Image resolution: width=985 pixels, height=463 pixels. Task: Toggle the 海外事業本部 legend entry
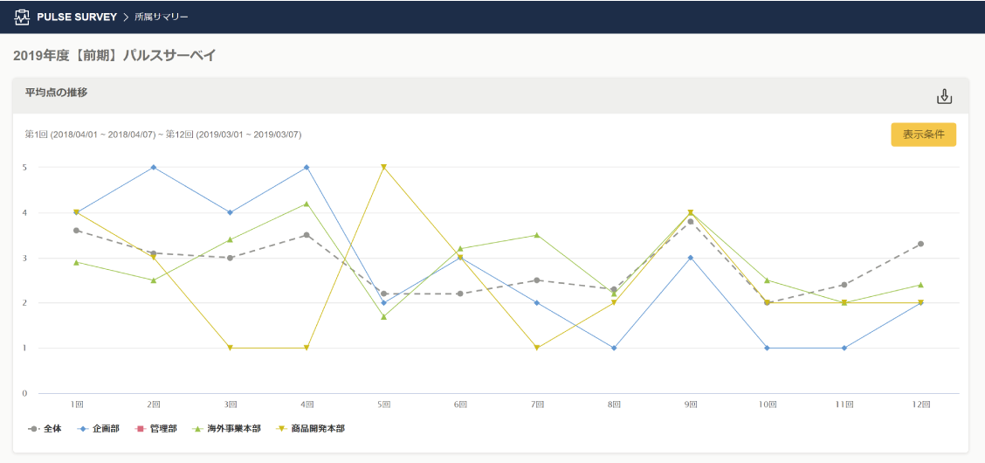[x=225, y=429]
